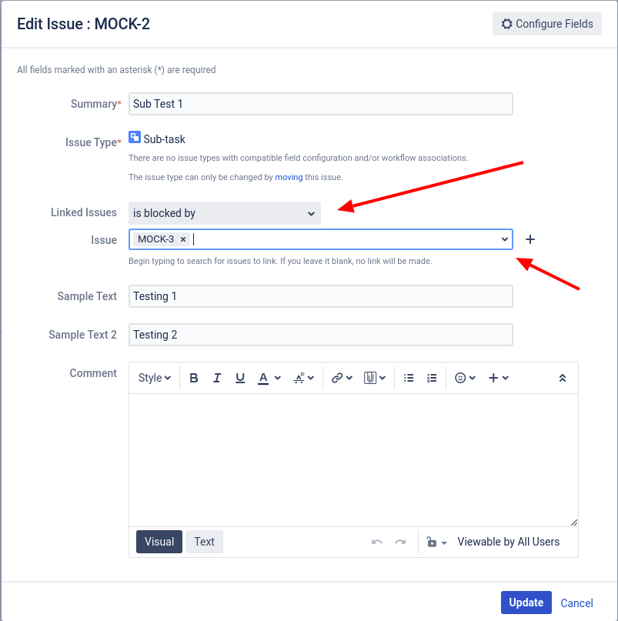Image resolution: width=618 pixels, height=621 pixels.
Task: Remove the MOCK-3 linked issue tag
Action: point(183,239)
